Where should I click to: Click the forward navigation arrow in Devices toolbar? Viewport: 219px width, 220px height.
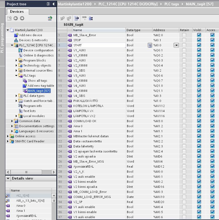[x=22, y=18]
